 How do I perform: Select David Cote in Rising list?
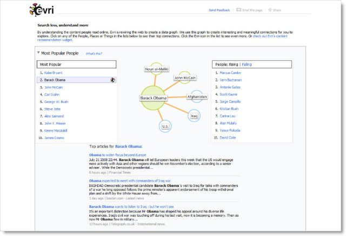[228, 138]
